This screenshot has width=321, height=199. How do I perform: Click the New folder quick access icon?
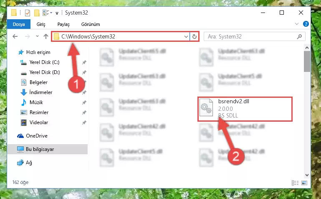[x=37, y=13]
